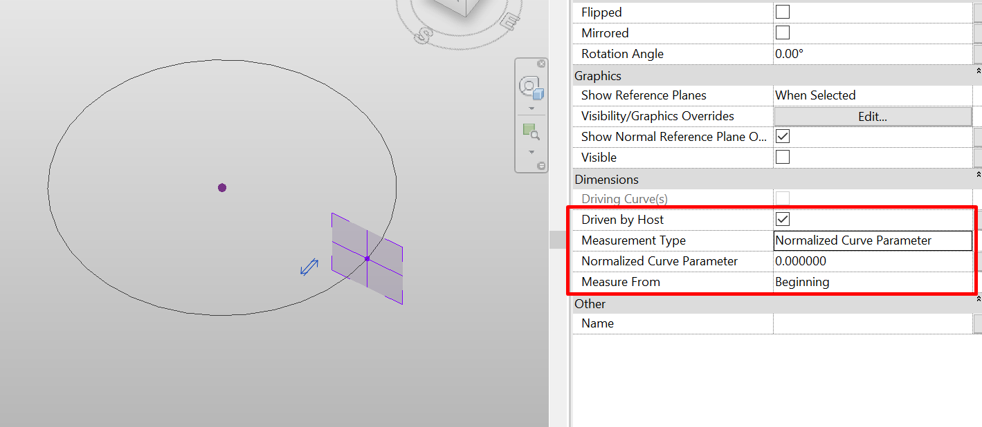Open Show Reference Planes dropdown value
This screenshot has width=982, height=427.
pos(873,95)
